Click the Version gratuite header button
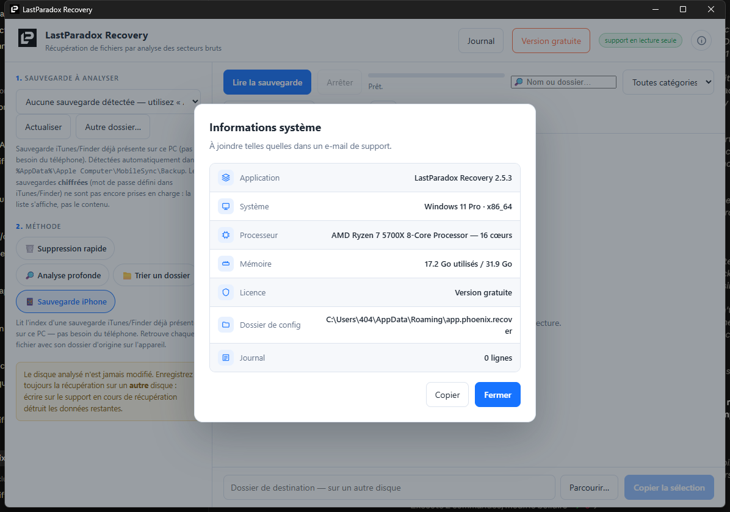 click(551, 41)
